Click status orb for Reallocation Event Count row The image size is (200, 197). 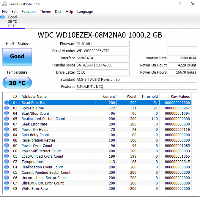click(x=7, y=167)
